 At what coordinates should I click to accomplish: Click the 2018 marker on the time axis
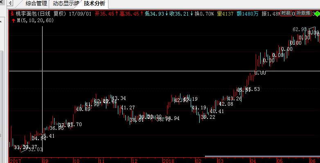[169, 161]
